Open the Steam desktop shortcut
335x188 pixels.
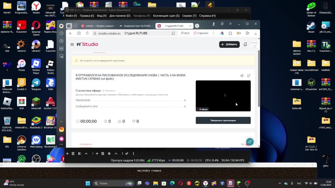[311, 27]
